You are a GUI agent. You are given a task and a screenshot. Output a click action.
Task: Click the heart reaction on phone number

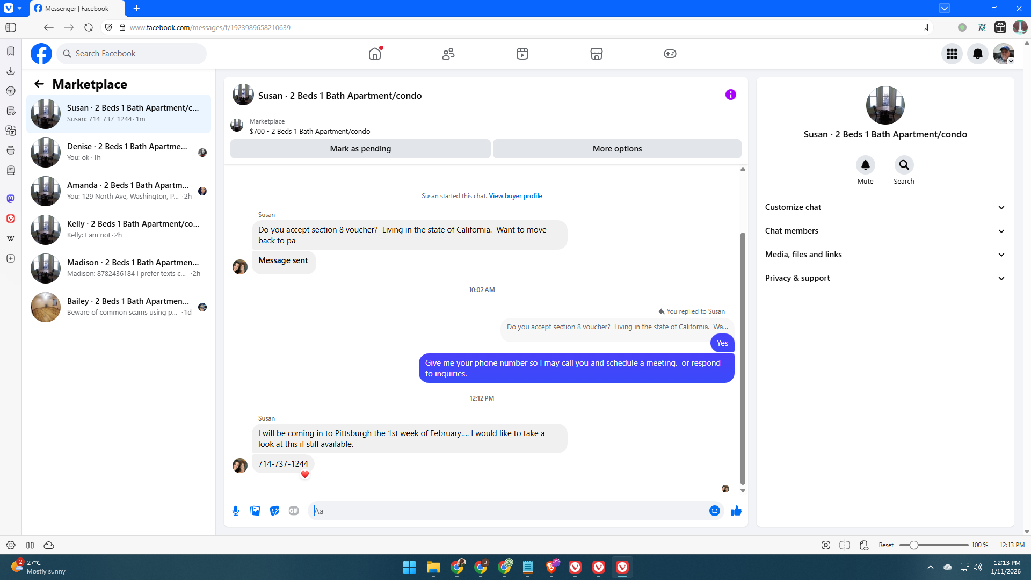pyautogui.click(x=305, y=474)
